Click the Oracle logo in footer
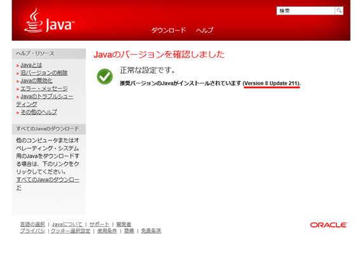 (x=329, y=225)
